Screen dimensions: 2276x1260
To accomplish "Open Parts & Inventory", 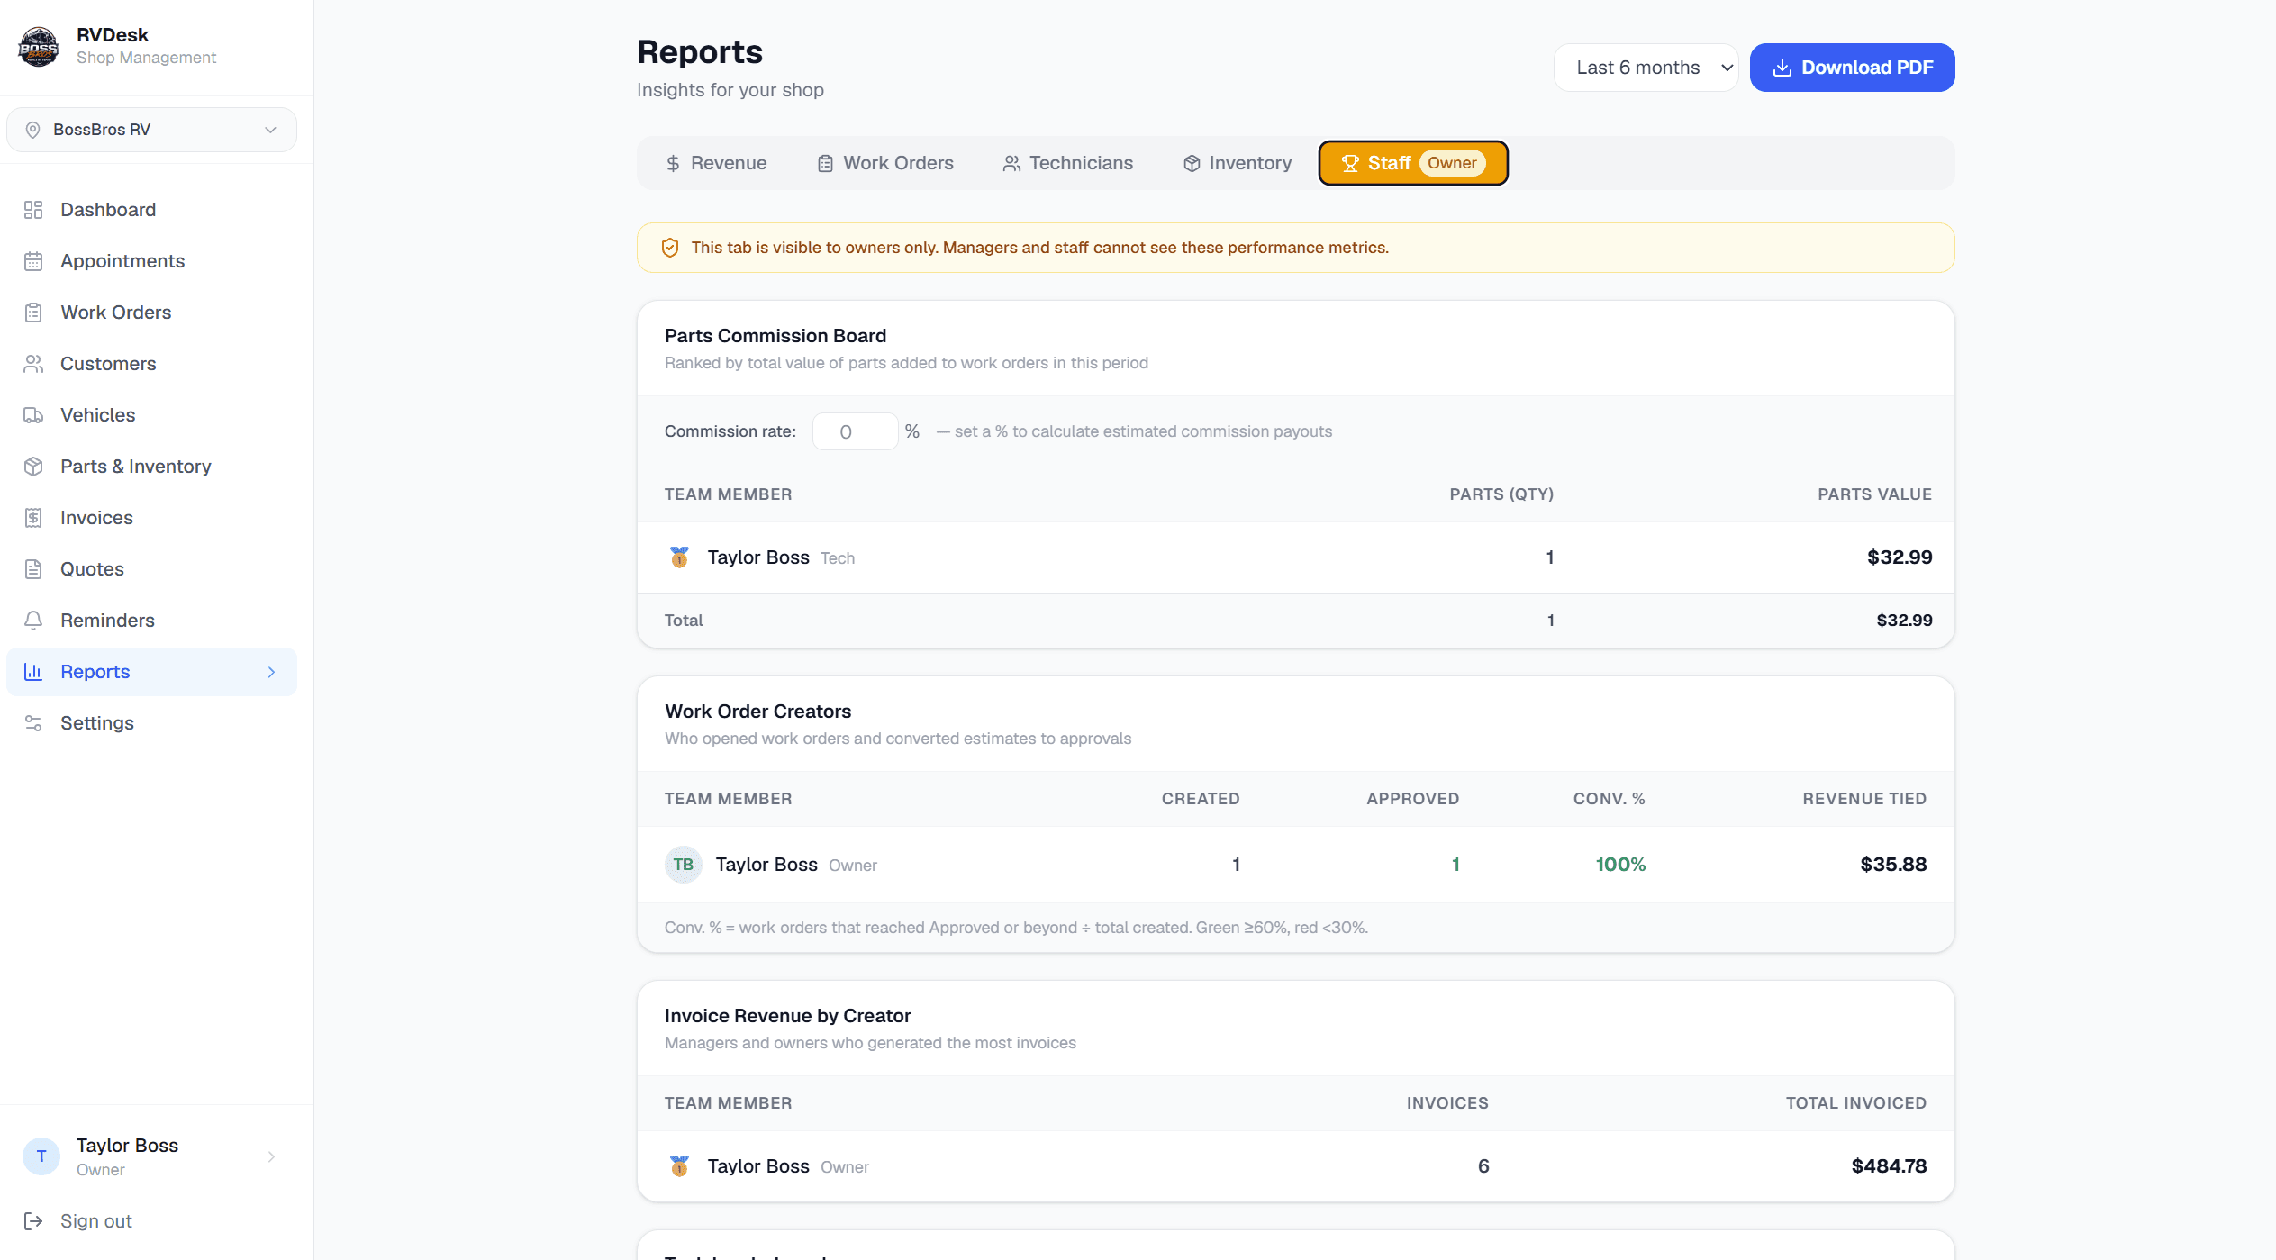I will tap(151, 467).
